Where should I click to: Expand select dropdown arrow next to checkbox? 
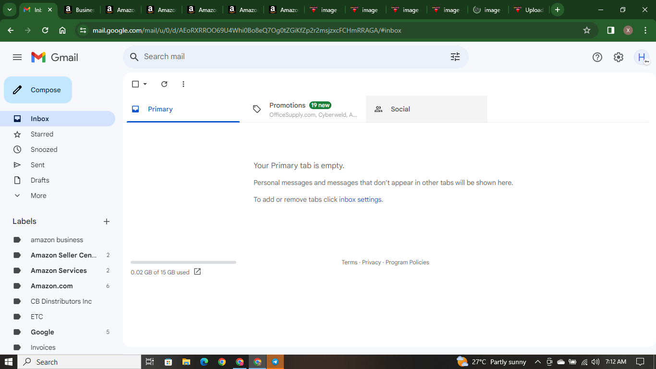pyautogui.click(x=145, y=84)
